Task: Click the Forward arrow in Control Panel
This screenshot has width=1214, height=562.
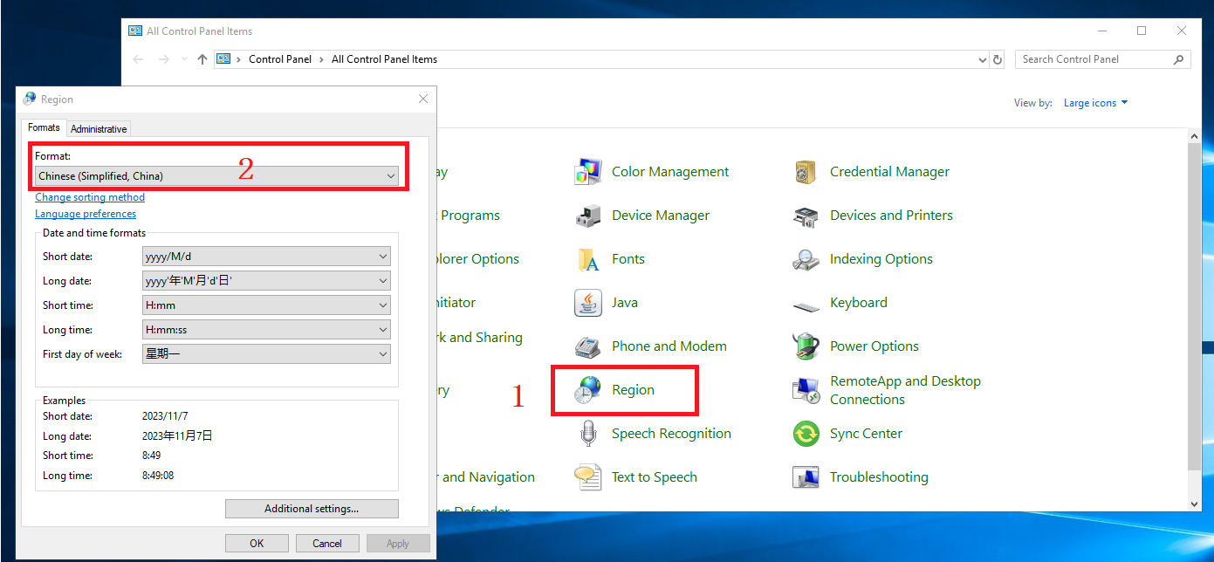Action: (x=164, y=59)
